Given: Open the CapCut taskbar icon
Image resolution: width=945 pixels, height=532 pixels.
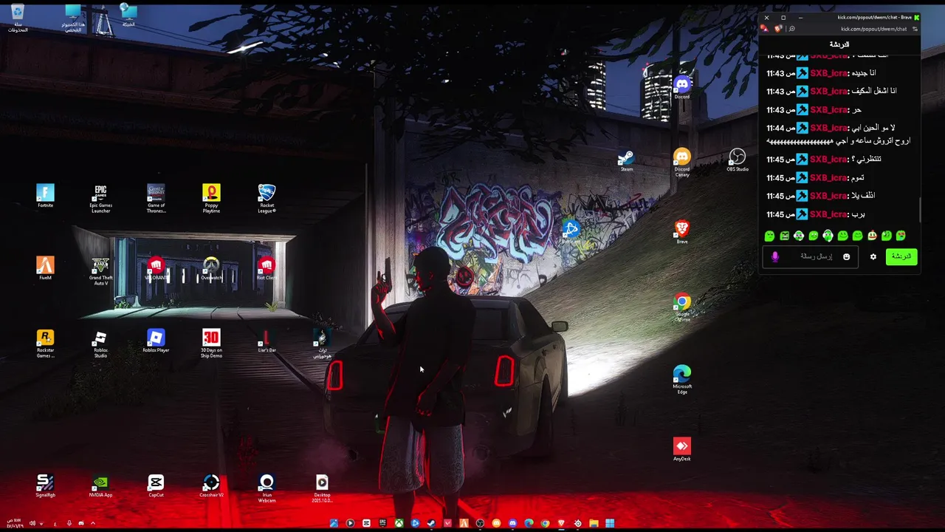Looking at the screenshot, I should pyautogui.click(x=366, y=523).
